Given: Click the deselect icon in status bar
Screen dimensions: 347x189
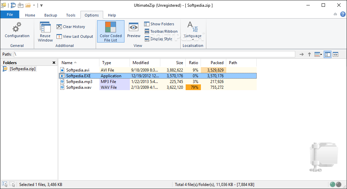Looking at the screenshot, I should point(12,184).
